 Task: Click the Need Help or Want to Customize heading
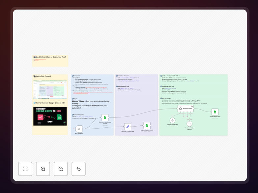coord(50,57)
